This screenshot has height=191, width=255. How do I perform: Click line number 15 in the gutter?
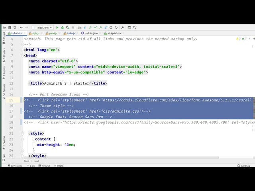click(x=11, y=100)
